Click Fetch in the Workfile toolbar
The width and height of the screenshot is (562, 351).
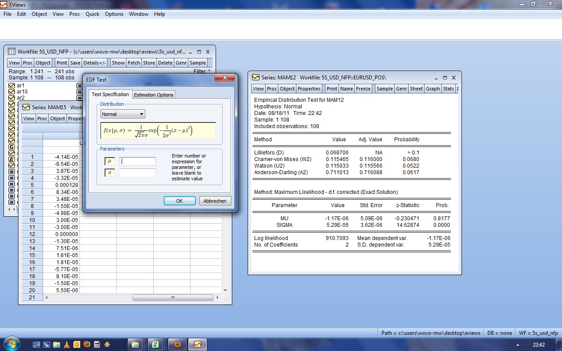point(134,63)
